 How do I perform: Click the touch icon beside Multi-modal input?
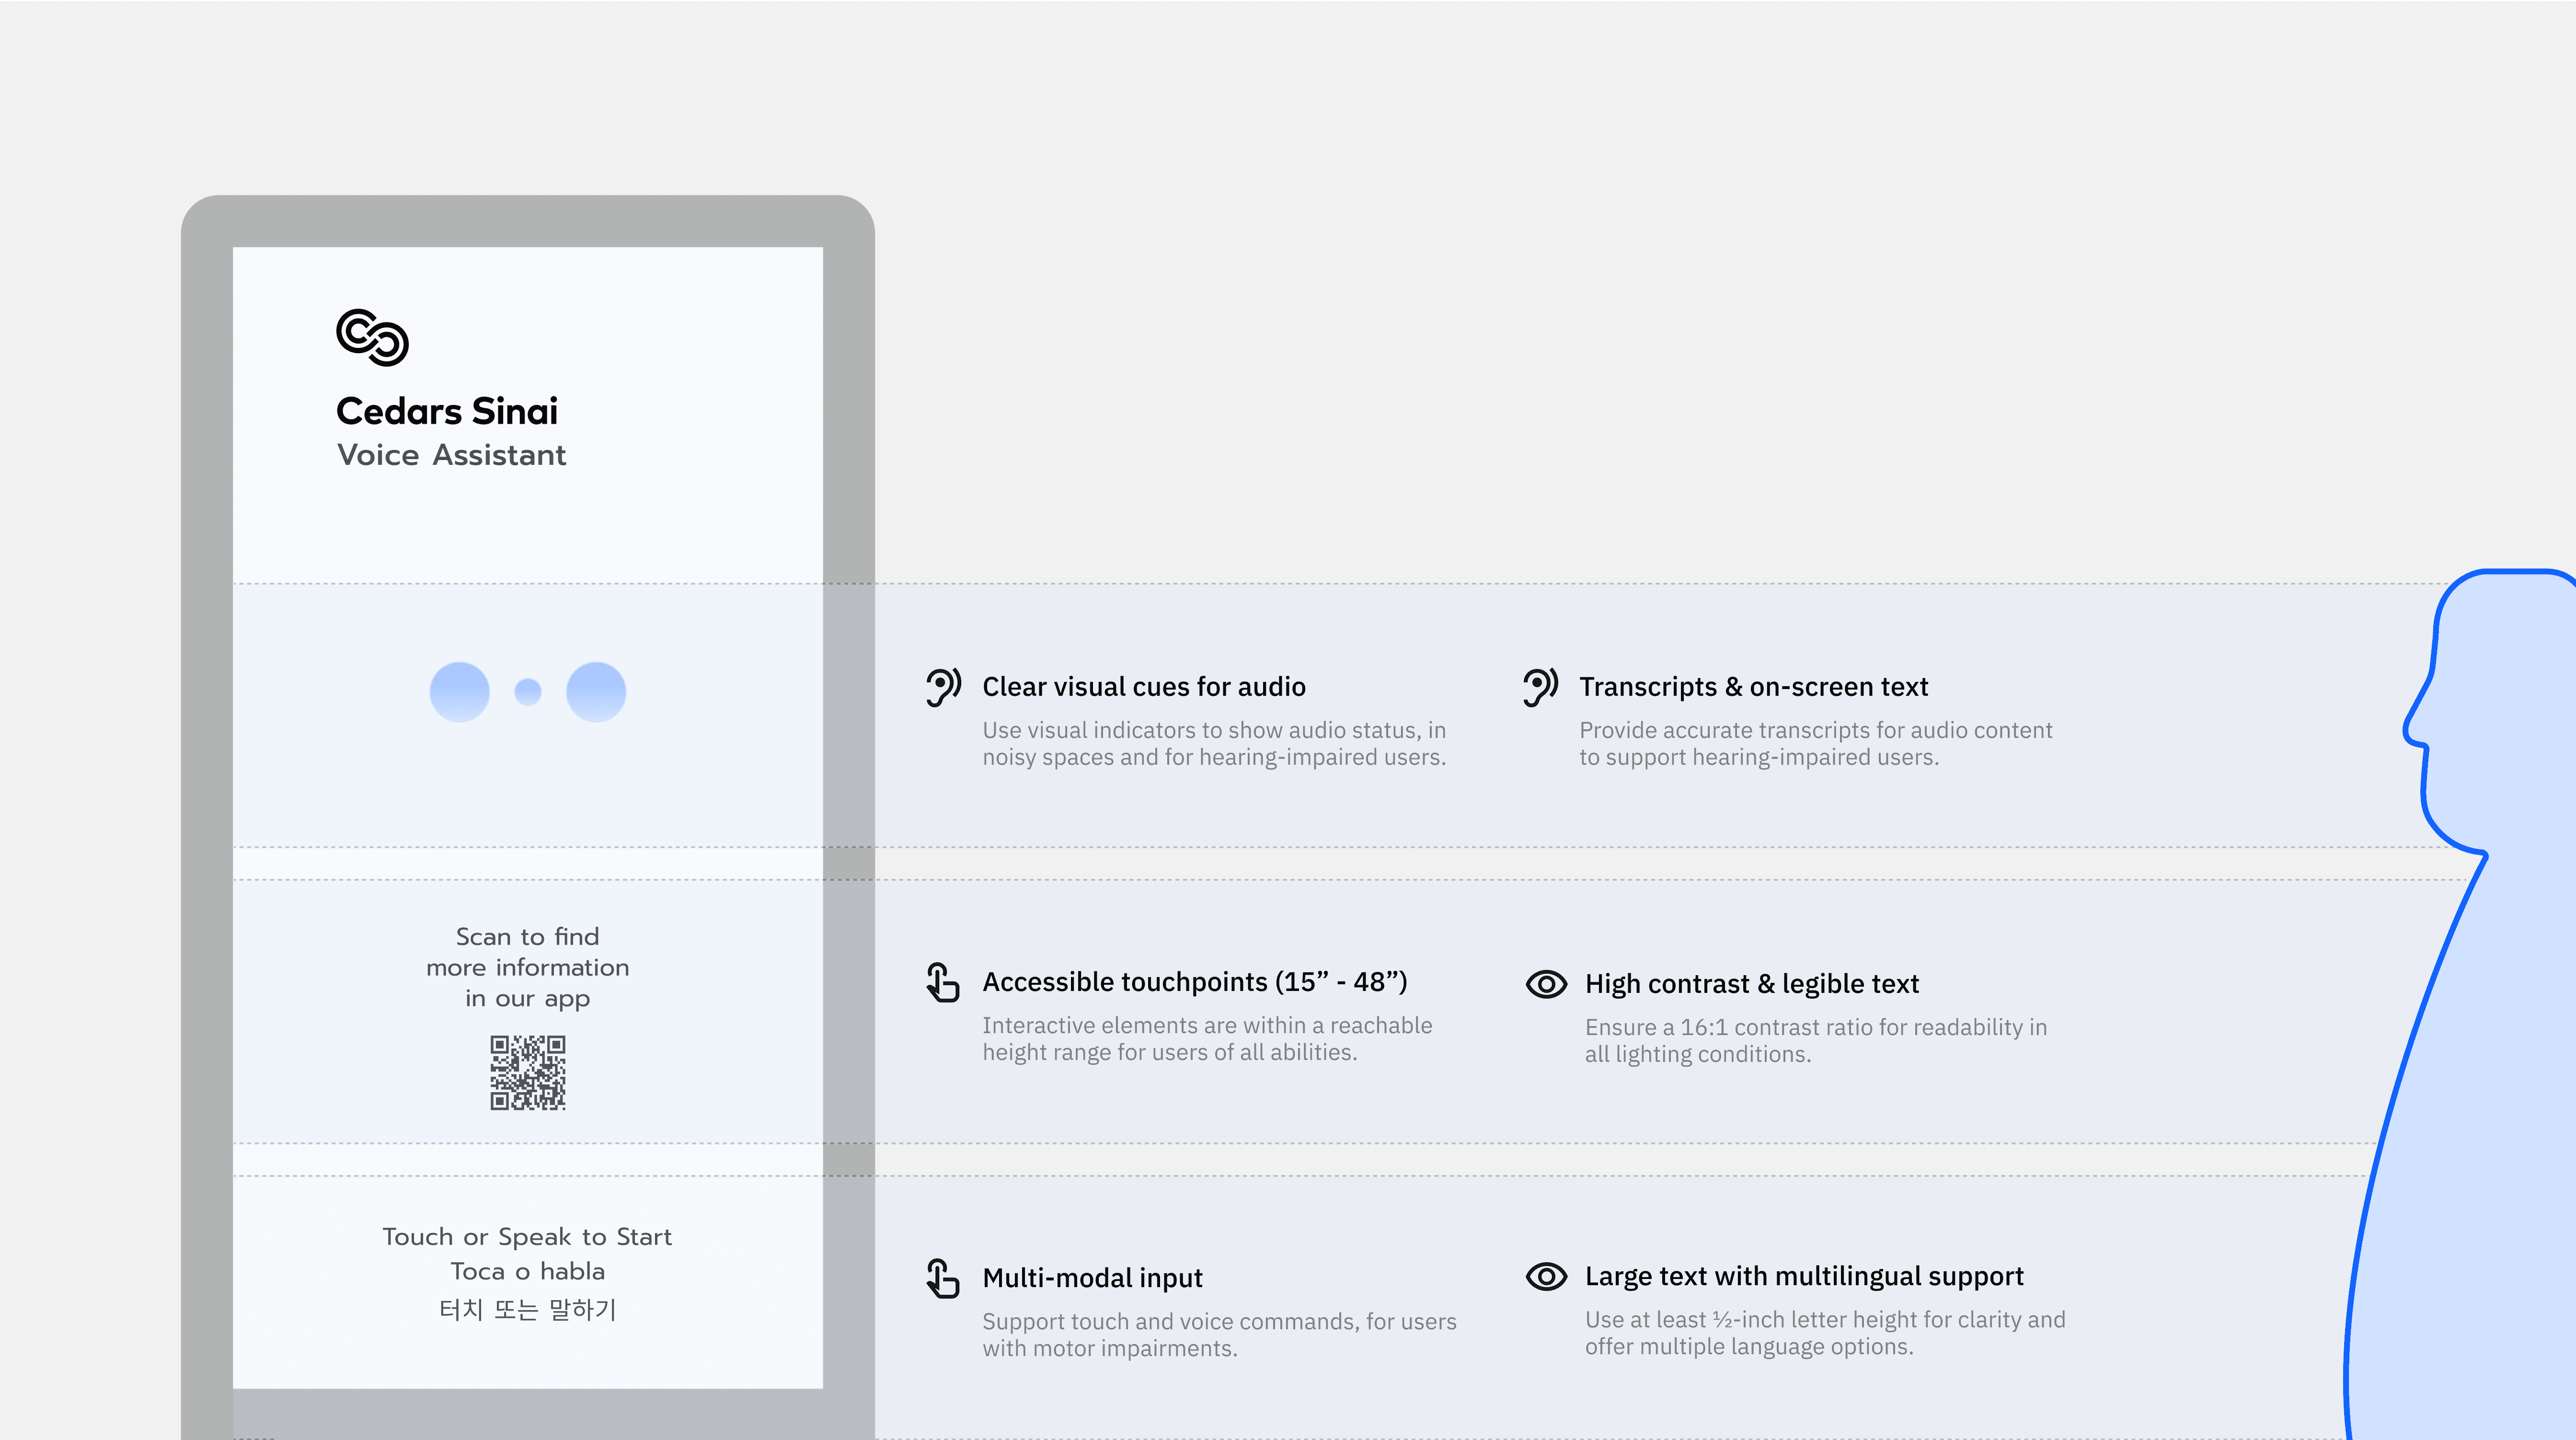[x=943, y=1278]
